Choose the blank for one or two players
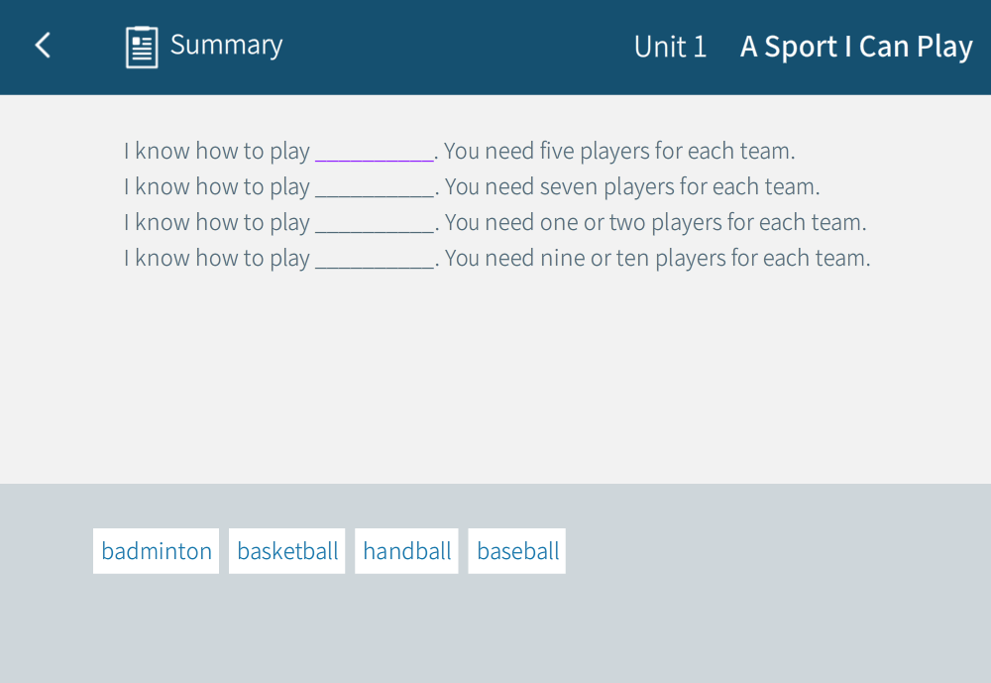The image size is (991, 683). point(374,224)
